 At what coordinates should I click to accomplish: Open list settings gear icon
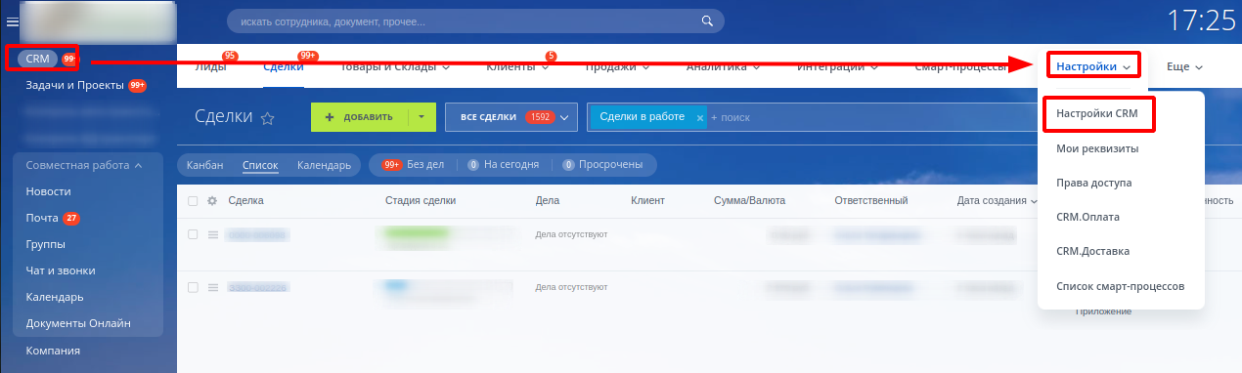click(x=211, y=200)
